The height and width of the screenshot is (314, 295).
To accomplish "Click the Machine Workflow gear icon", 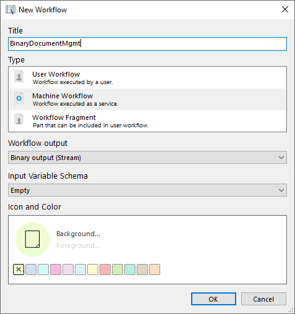I will click(19, 98).
